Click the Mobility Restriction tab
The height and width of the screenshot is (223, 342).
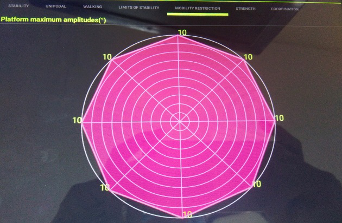point(197,9)
